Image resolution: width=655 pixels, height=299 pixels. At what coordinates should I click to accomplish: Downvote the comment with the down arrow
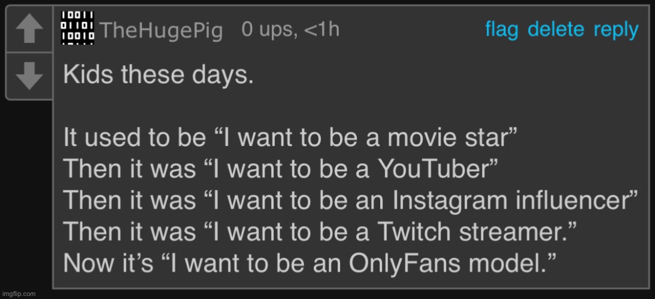pos(28,77)
